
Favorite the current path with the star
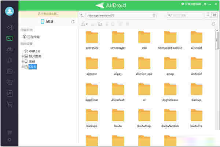154,15
